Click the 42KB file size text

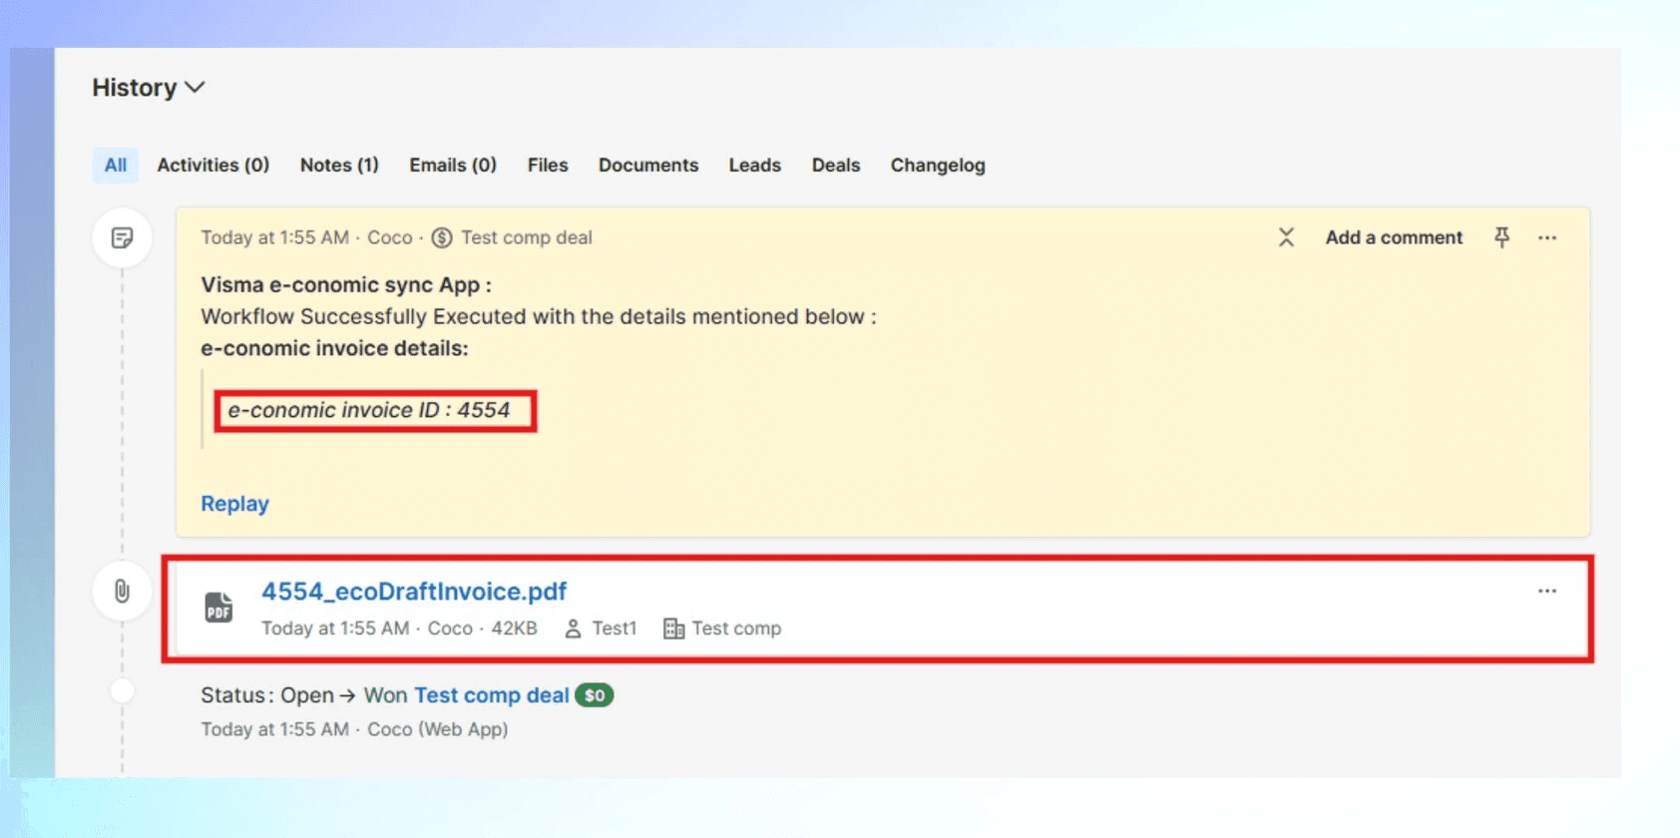[514, 628]
